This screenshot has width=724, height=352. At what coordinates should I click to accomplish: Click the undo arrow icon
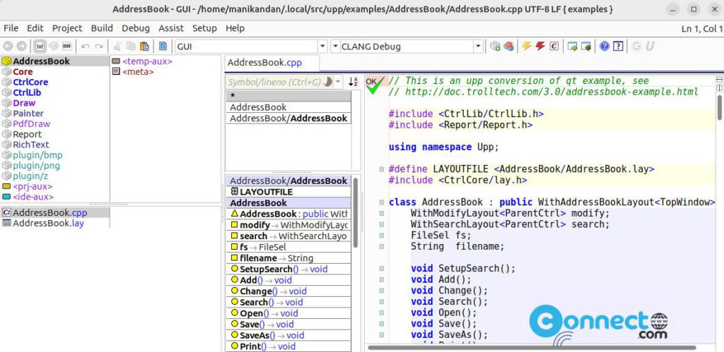click(x=85, y=46)
